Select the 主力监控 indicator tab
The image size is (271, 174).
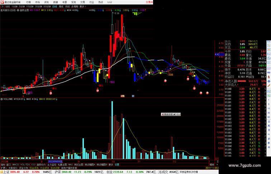click(52, 165)
